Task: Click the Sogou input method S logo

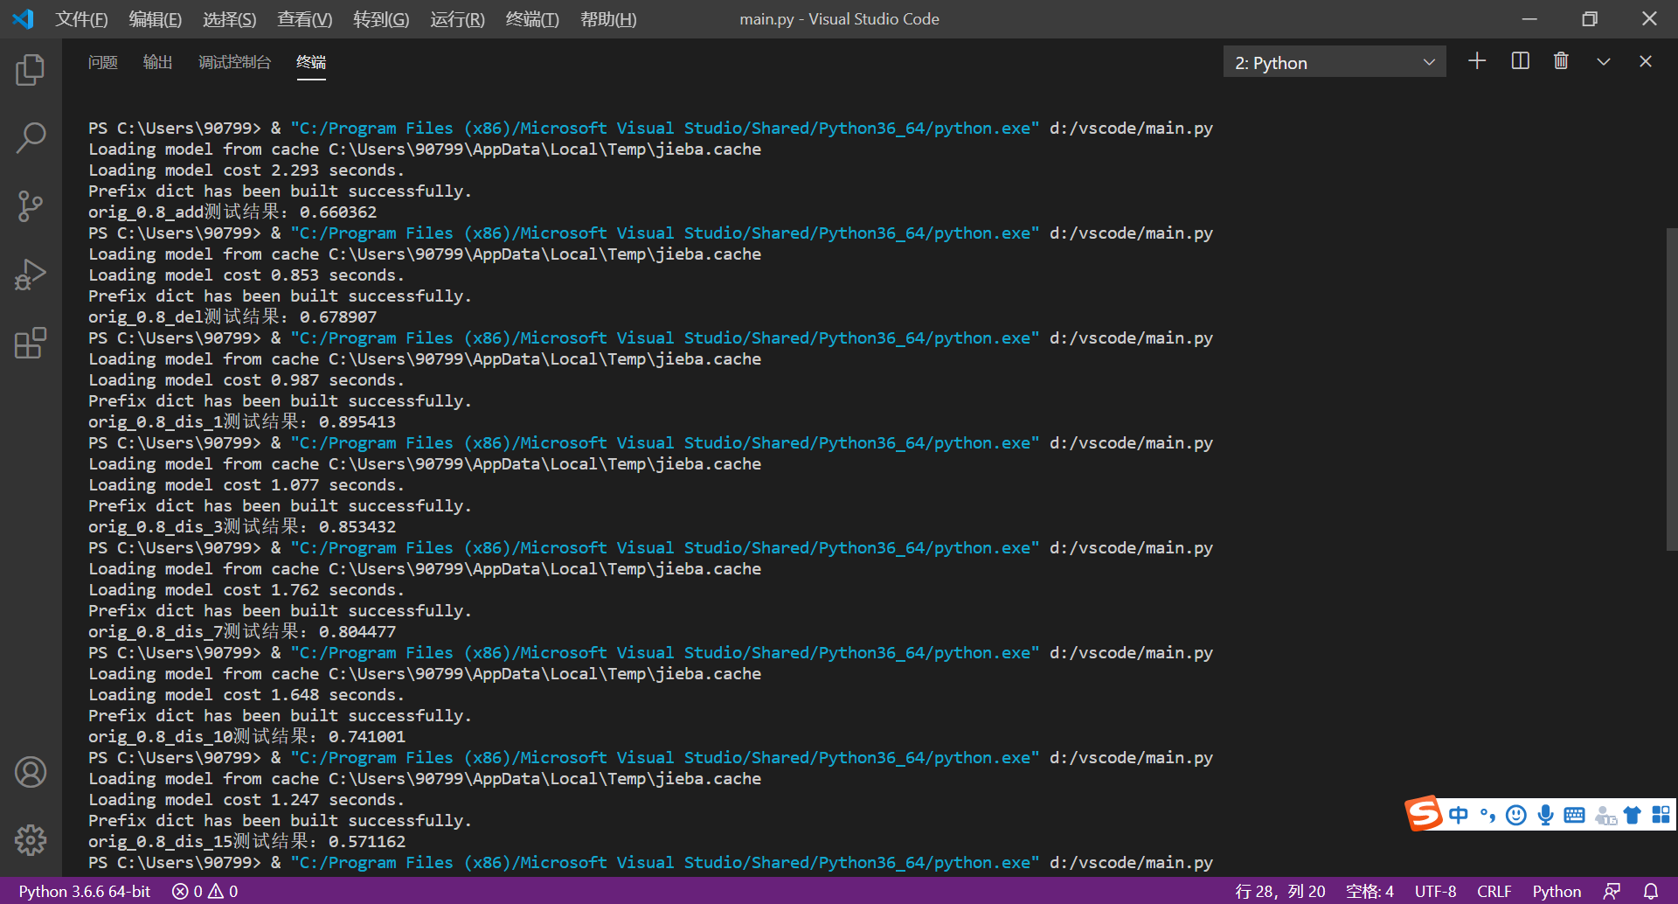Action: pyautogui.click(x=1424, y=813)
